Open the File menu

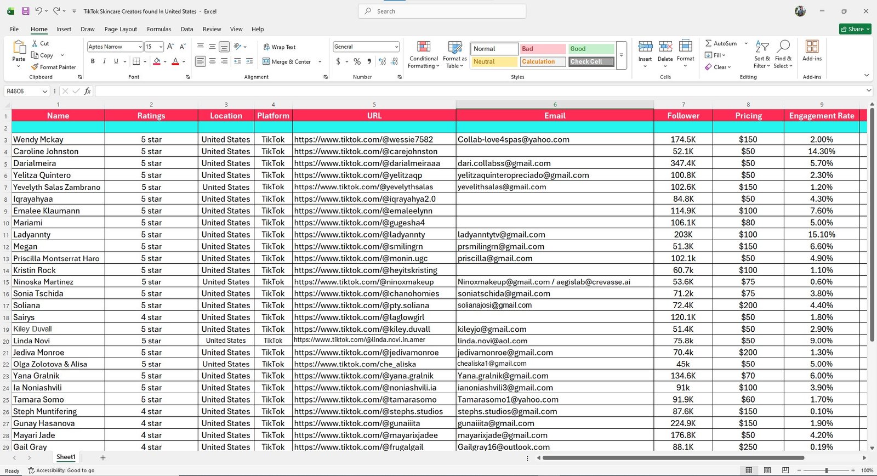[14, 29]
